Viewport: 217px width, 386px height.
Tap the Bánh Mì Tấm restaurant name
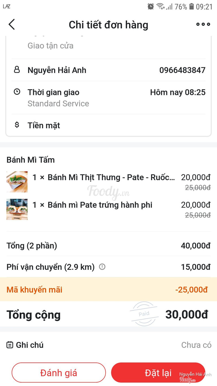pos(31,160)
